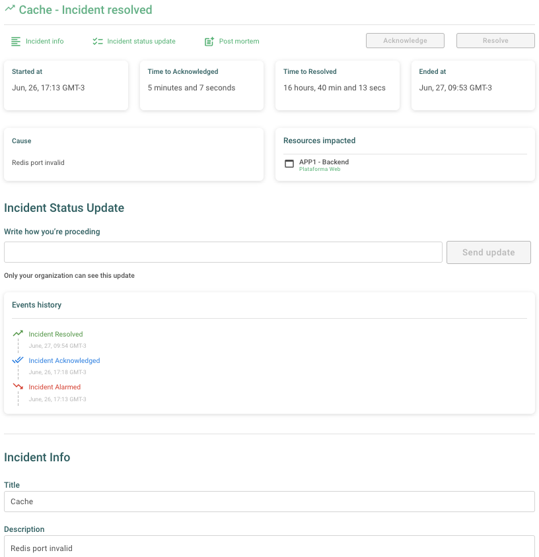Screen dimensions: 539x557
Task: Open the Plataforma Web link
Action: (320, 169)
